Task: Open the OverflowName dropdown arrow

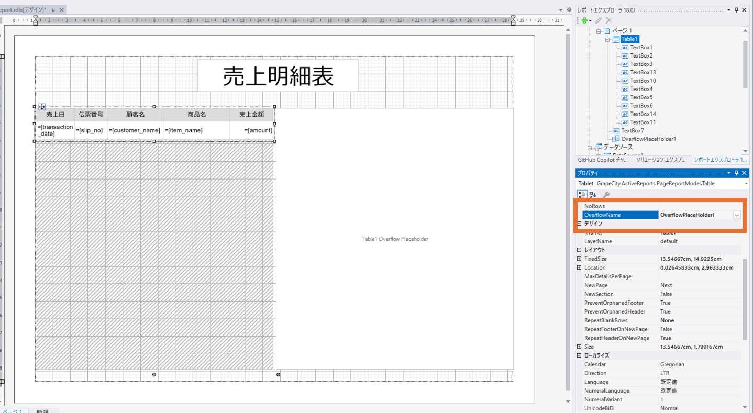Action: 737,215
